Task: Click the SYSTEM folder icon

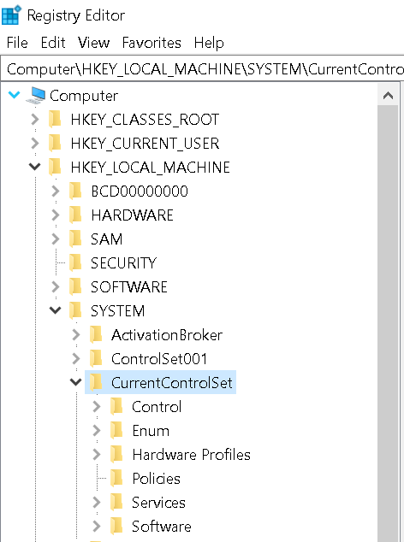Action: (75, 310)
